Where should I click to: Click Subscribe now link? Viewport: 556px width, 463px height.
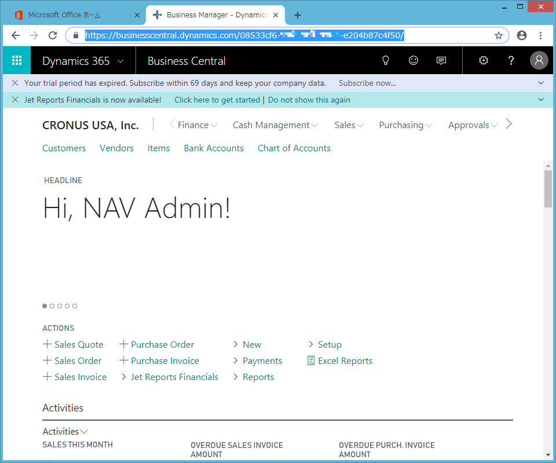pos(367,83)
